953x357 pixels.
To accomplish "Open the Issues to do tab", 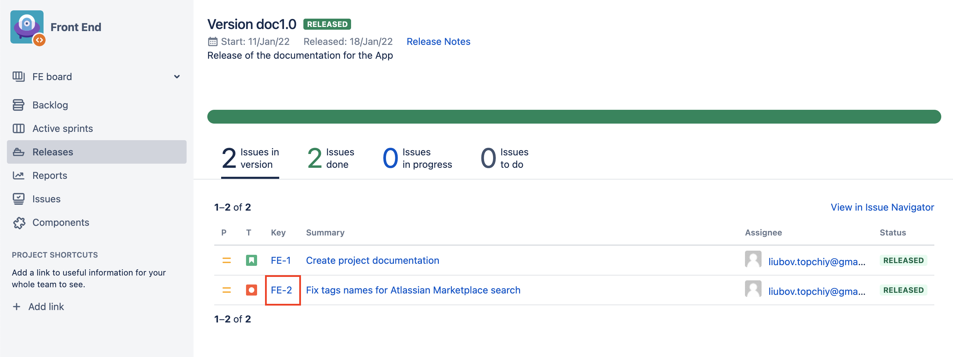I will click(x=504, y=158).
